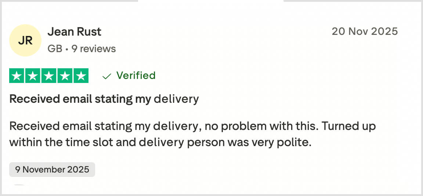Click the Verified checkmark icon
The image size is (423, 196).
(x=107, y=76)
